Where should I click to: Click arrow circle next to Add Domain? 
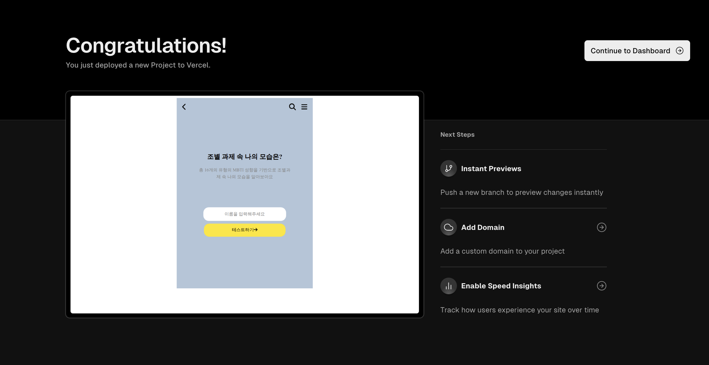coord(601,227)
